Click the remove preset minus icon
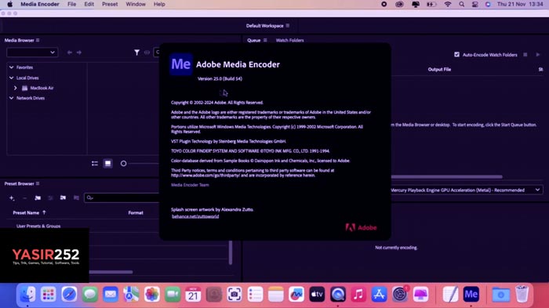 tap(24, 198)
